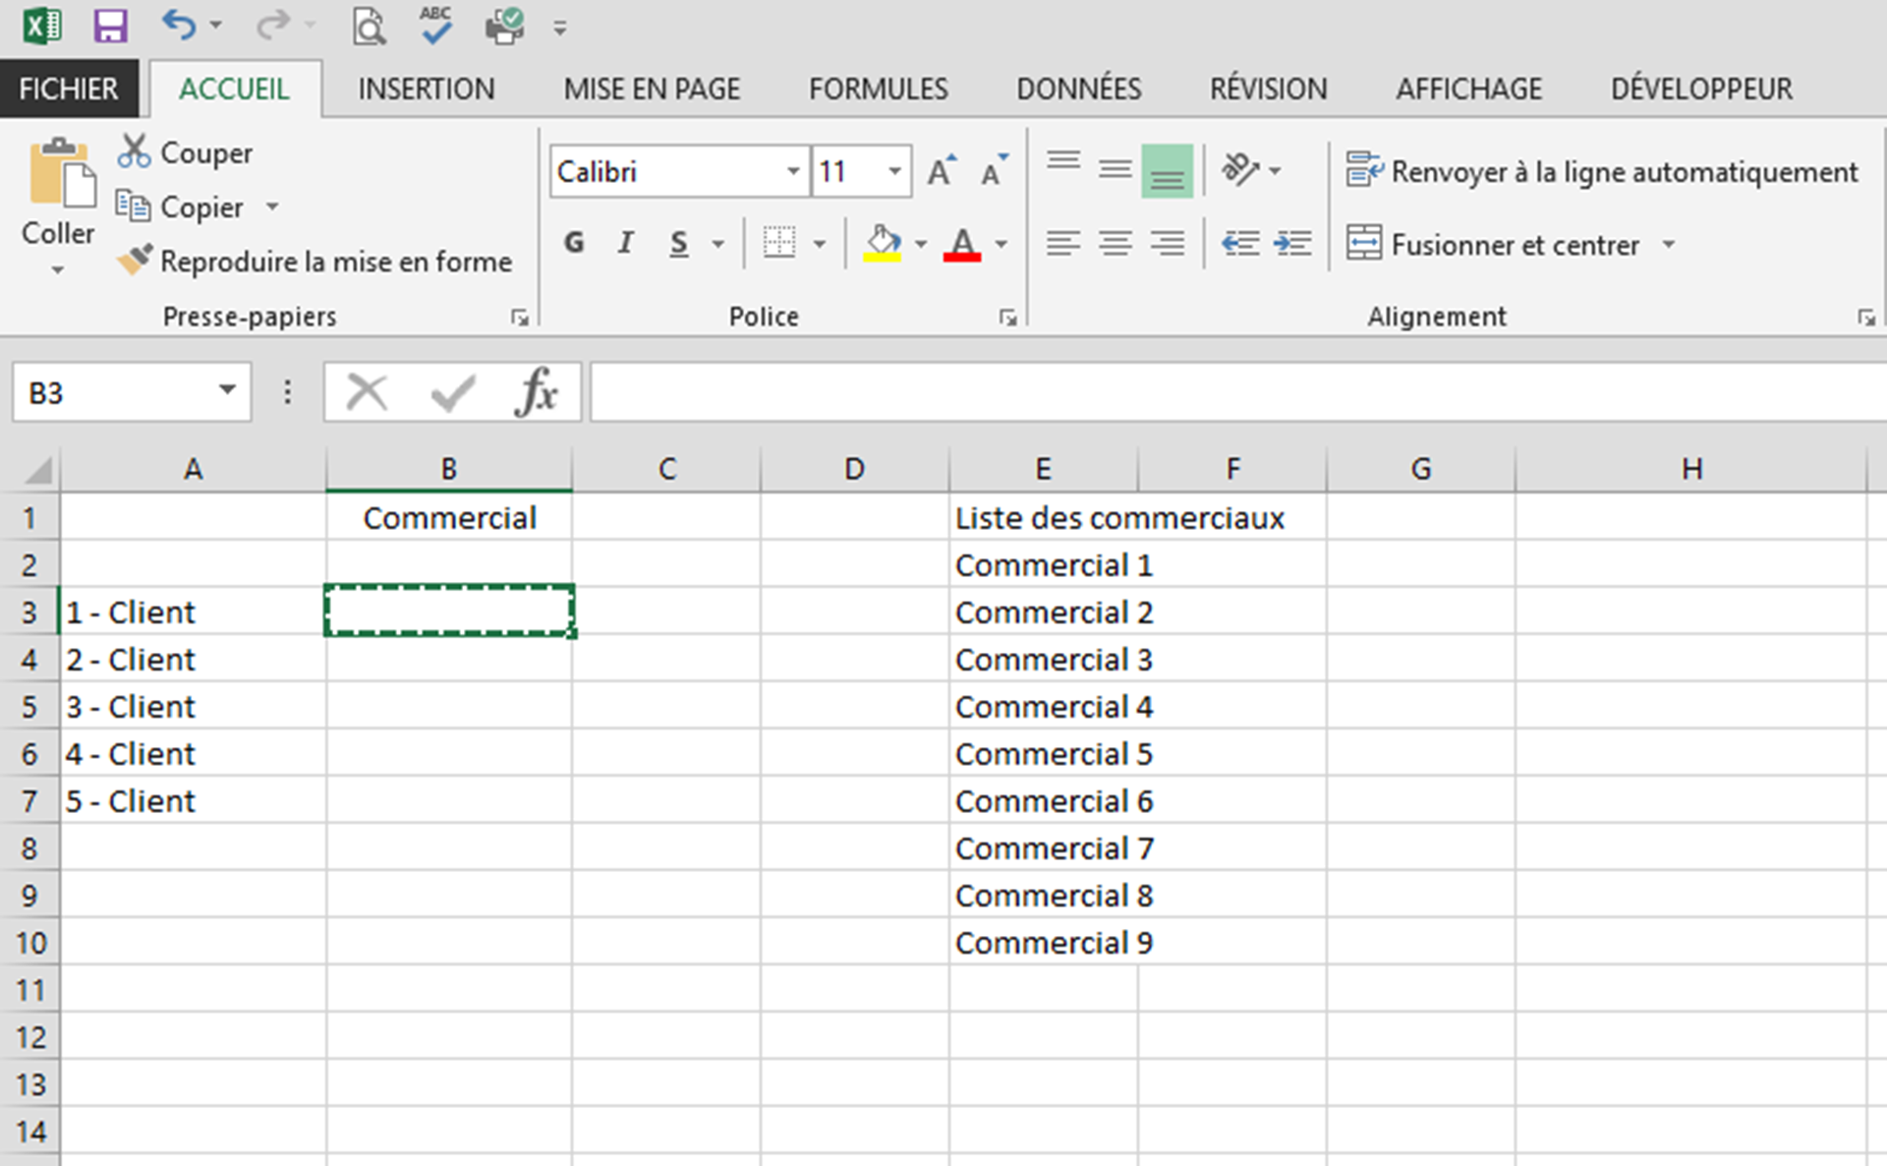This screenshot has height=1166, width=1887.
Task: Apply yellow fill color bucket
Action: coord(883,243)
